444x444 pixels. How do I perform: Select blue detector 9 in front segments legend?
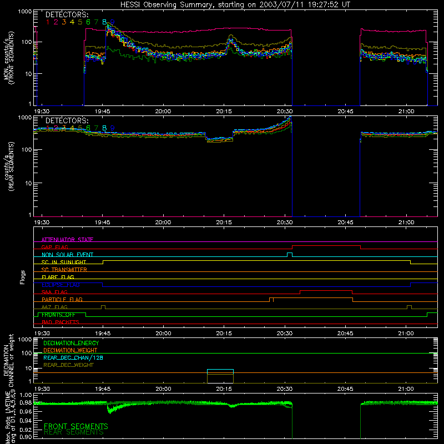click(x=113, y=22)
